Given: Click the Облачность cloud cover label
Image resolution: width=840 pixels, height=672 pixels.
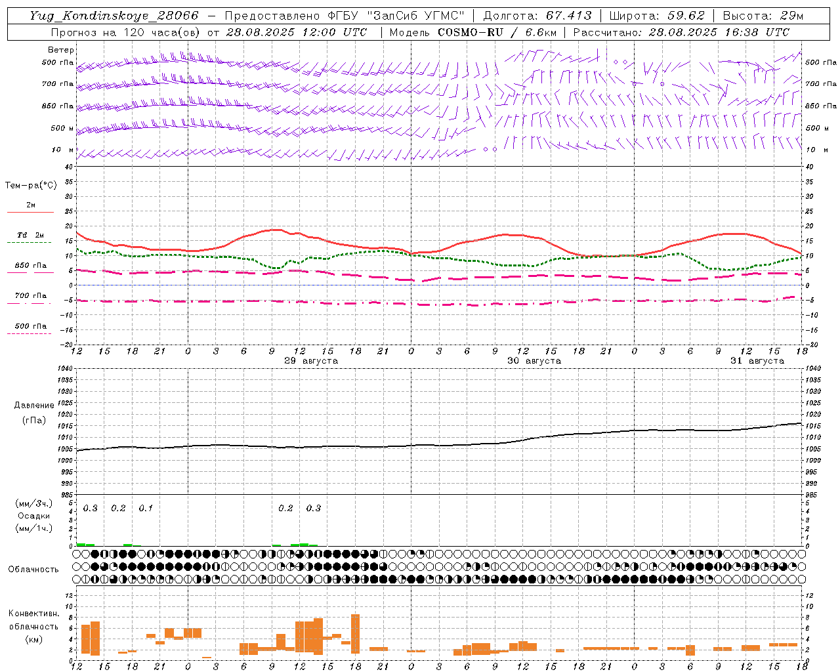Looking at the screenshot, I should (x=33, y=570).
